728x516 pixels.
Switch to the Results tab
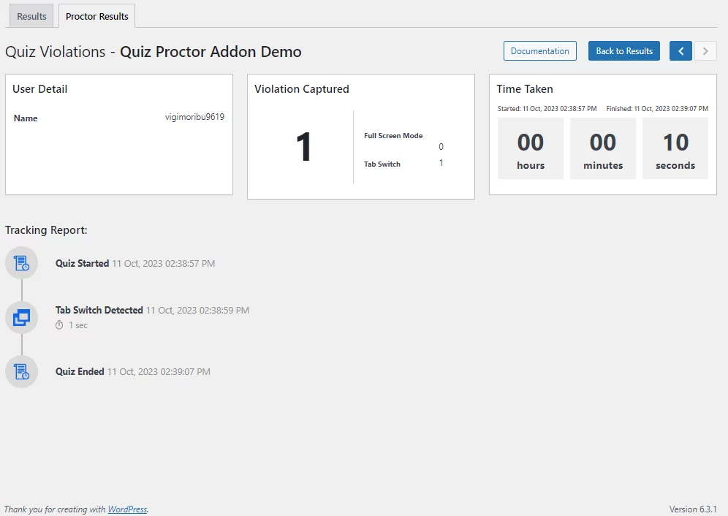click(31, 16)
